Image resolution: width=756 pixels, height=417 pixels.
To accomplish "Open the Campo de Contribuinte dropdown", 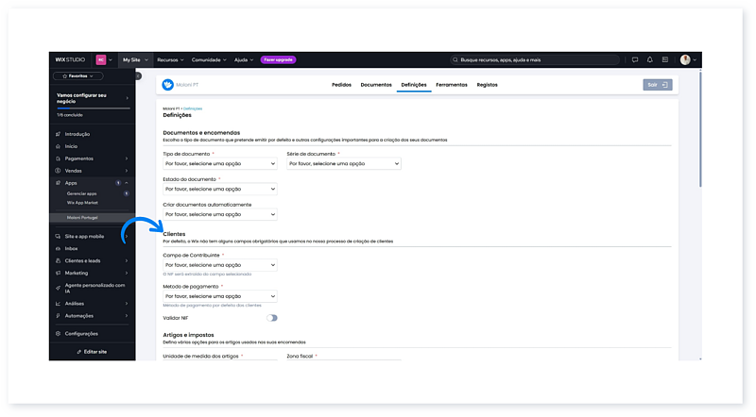I will [220, 265].
